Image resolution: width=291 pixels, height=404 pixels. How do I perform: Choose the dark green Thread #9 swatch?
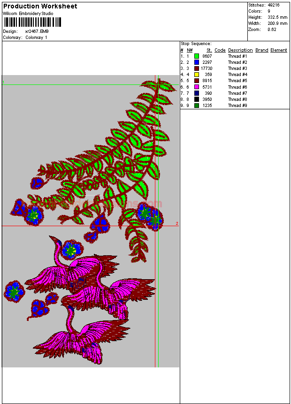point(197,106)
